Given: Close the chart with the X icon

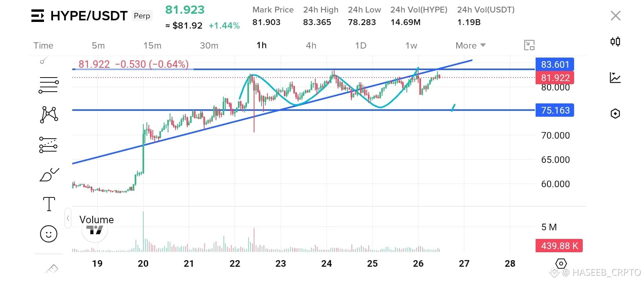Looking at the screenshot, I should pos(615,16).
